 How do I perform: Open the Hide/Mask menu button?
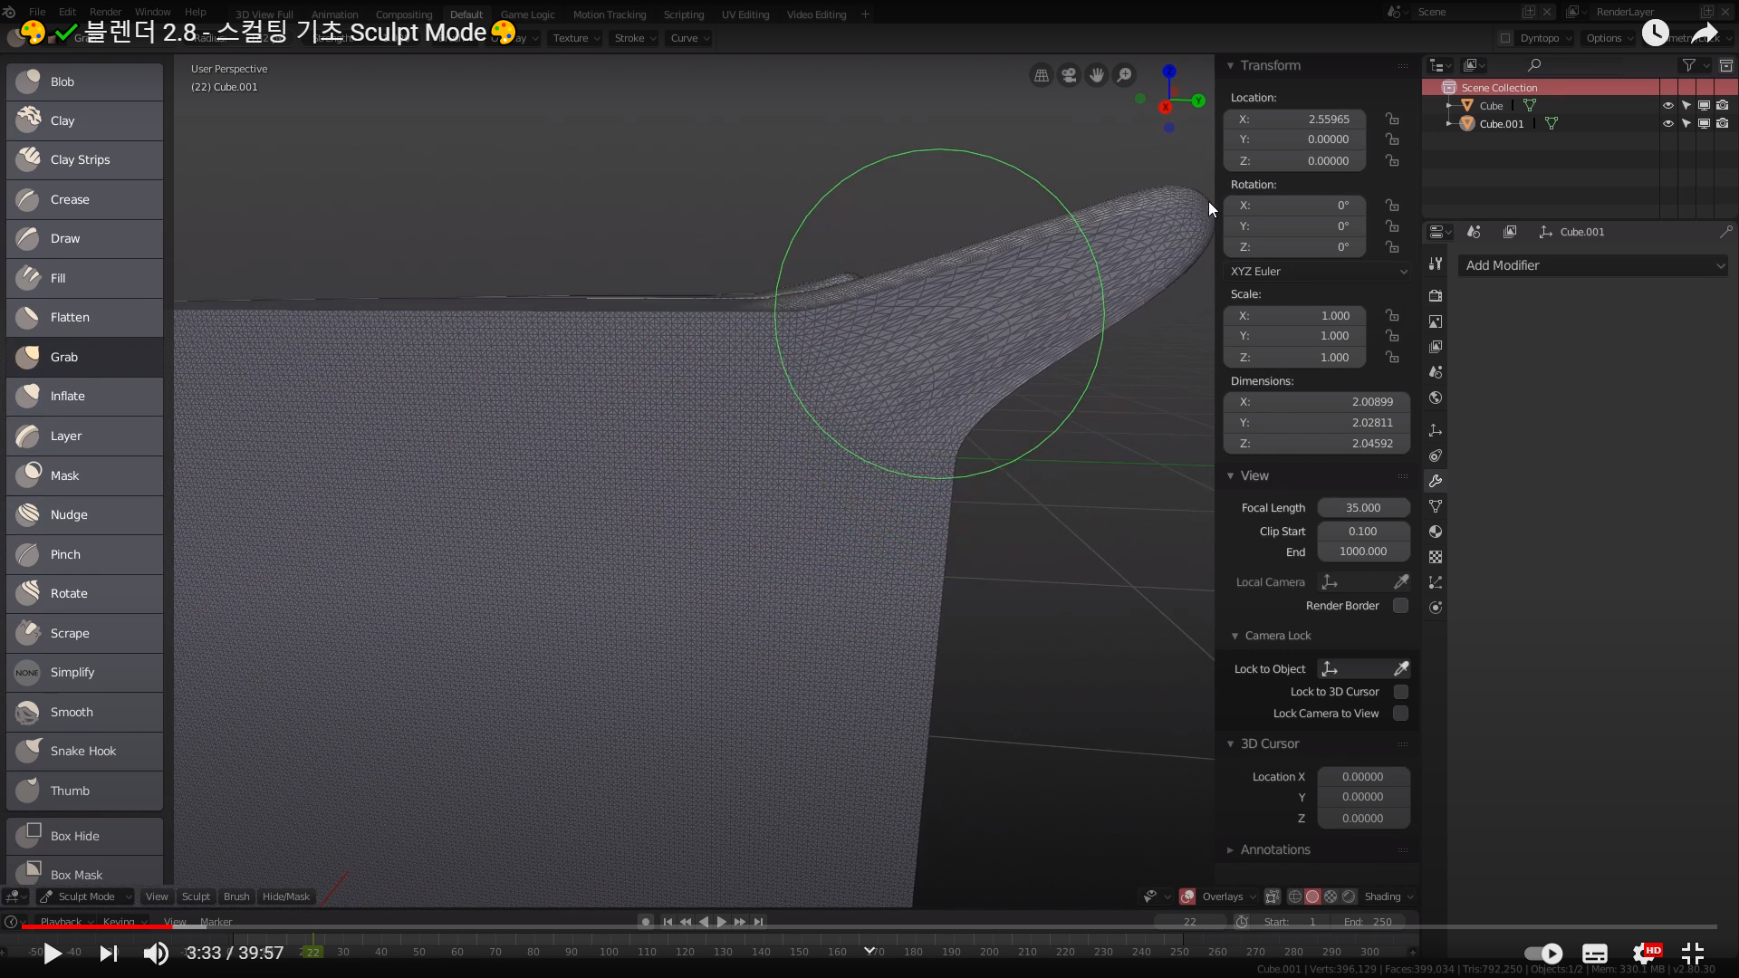pos(285,896)
